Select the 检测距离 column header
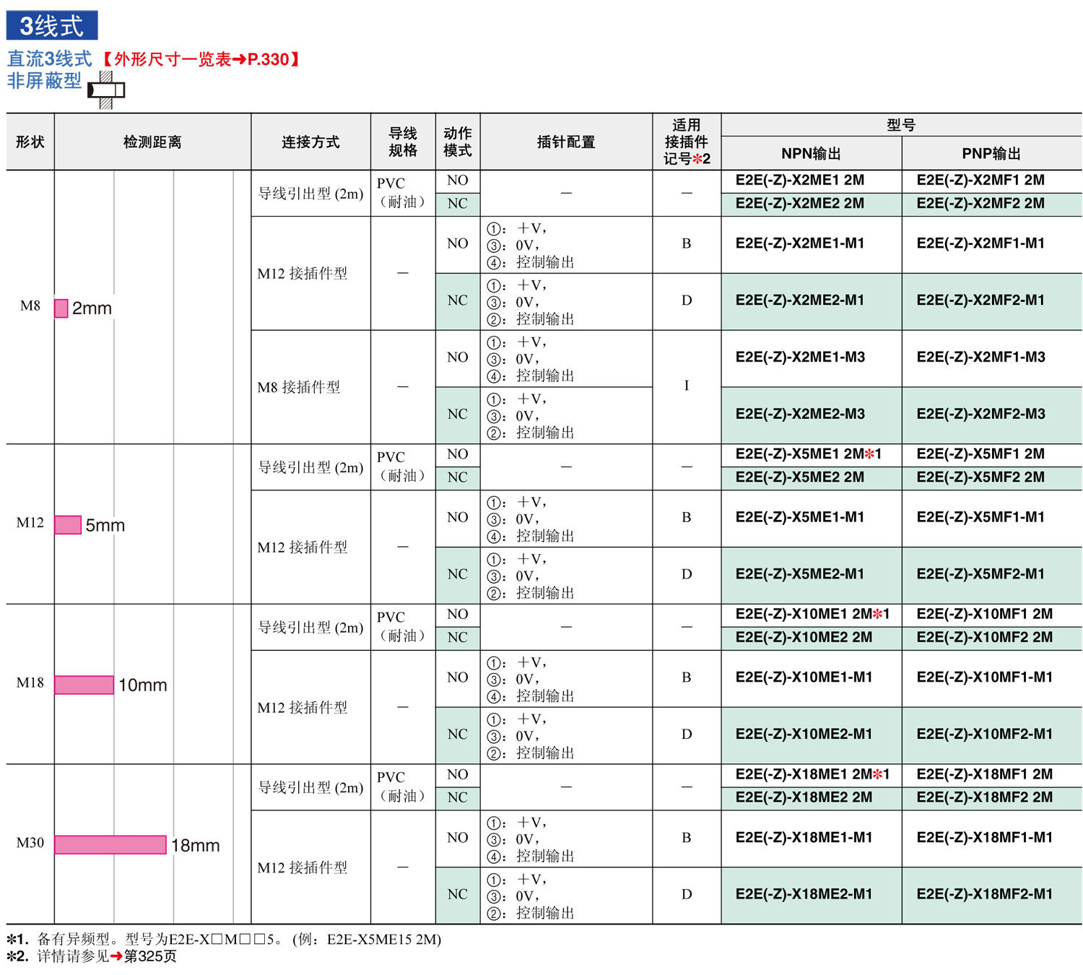This screenshot has width=1083, height=975. click(152, 142)
